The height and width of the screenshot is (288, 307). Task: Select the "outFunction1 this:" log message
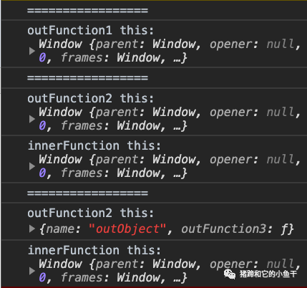tap(91, 31)
